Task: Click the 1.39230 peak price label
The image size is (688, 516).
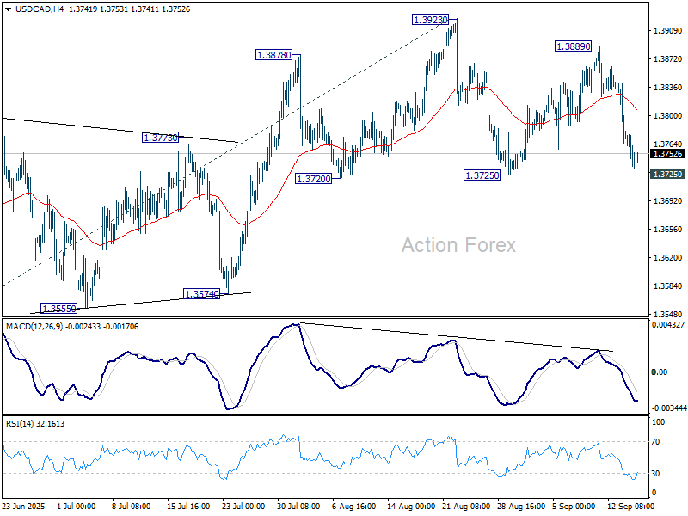Action: pyautogui.click(x=429, y=19)
